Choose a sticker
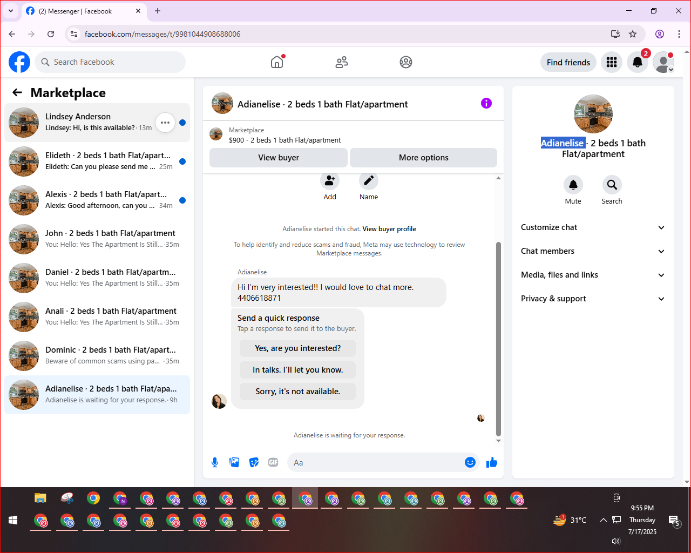 click(254, 462)
